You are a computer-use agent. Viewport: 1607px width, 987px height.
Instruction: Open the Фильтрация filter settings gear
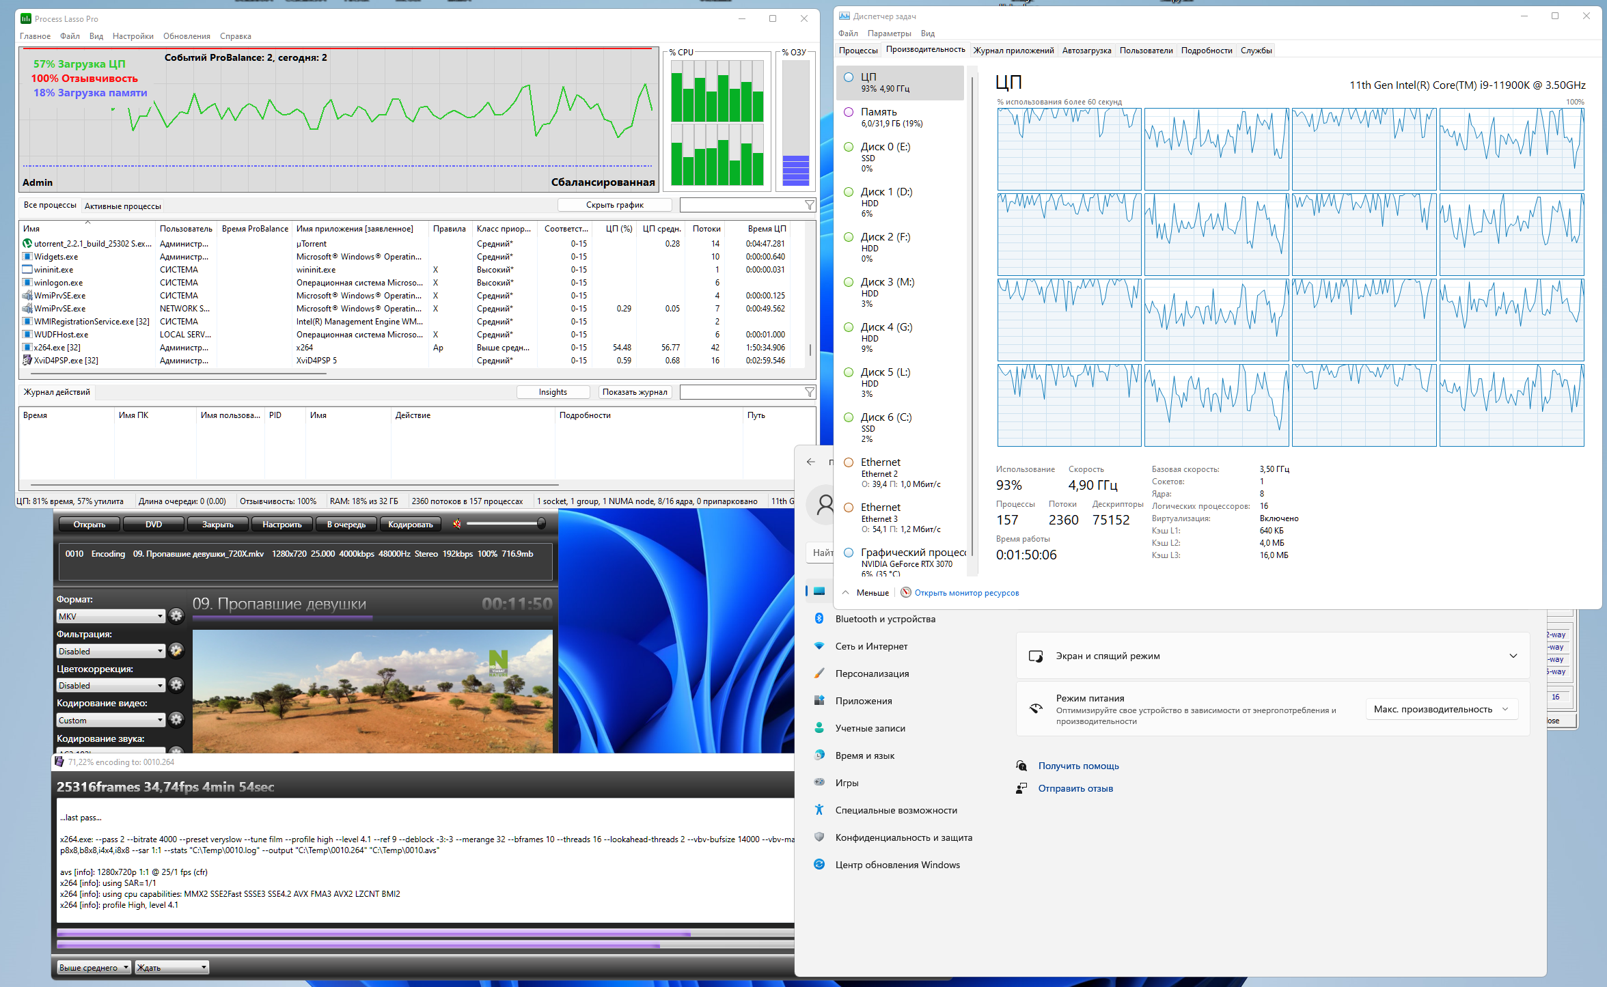pos(176,651)
